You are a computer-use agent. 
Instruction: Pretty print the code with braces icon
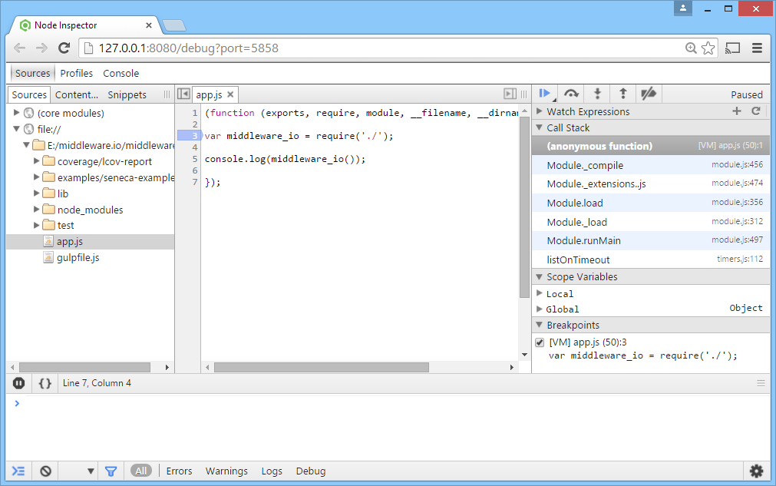coord(45,383)
